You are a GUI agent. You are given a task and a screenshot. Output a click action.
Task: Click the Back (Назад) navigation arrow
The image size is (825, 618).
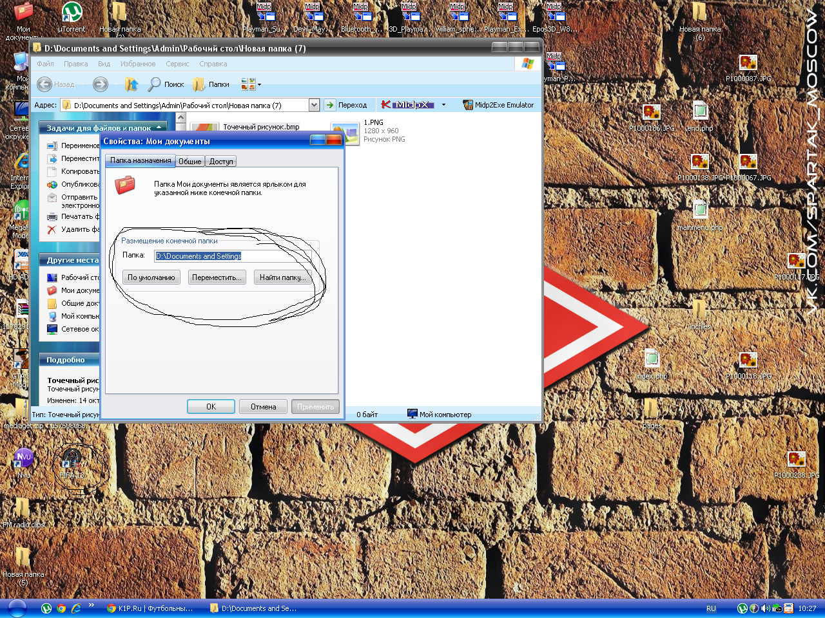[45, 84]
